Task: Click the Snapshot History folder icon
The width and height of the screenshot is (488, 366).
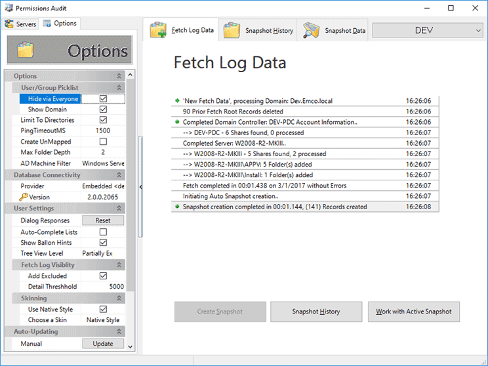Action: click(x=231, y=30)
